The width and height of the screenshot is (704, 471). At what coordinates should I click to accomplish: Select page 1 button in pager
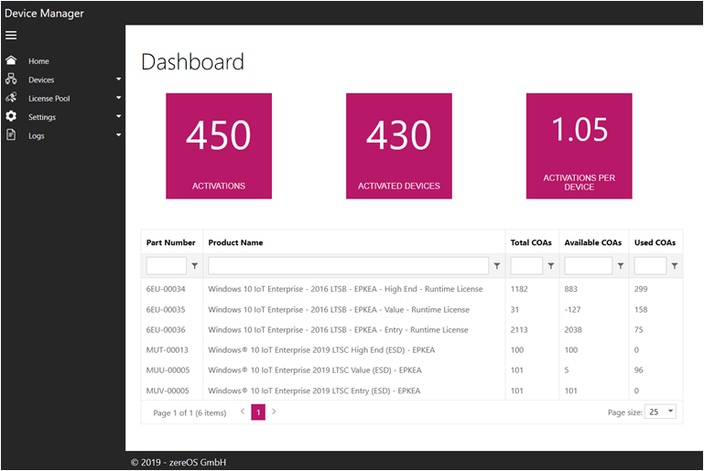click(258, 412)
